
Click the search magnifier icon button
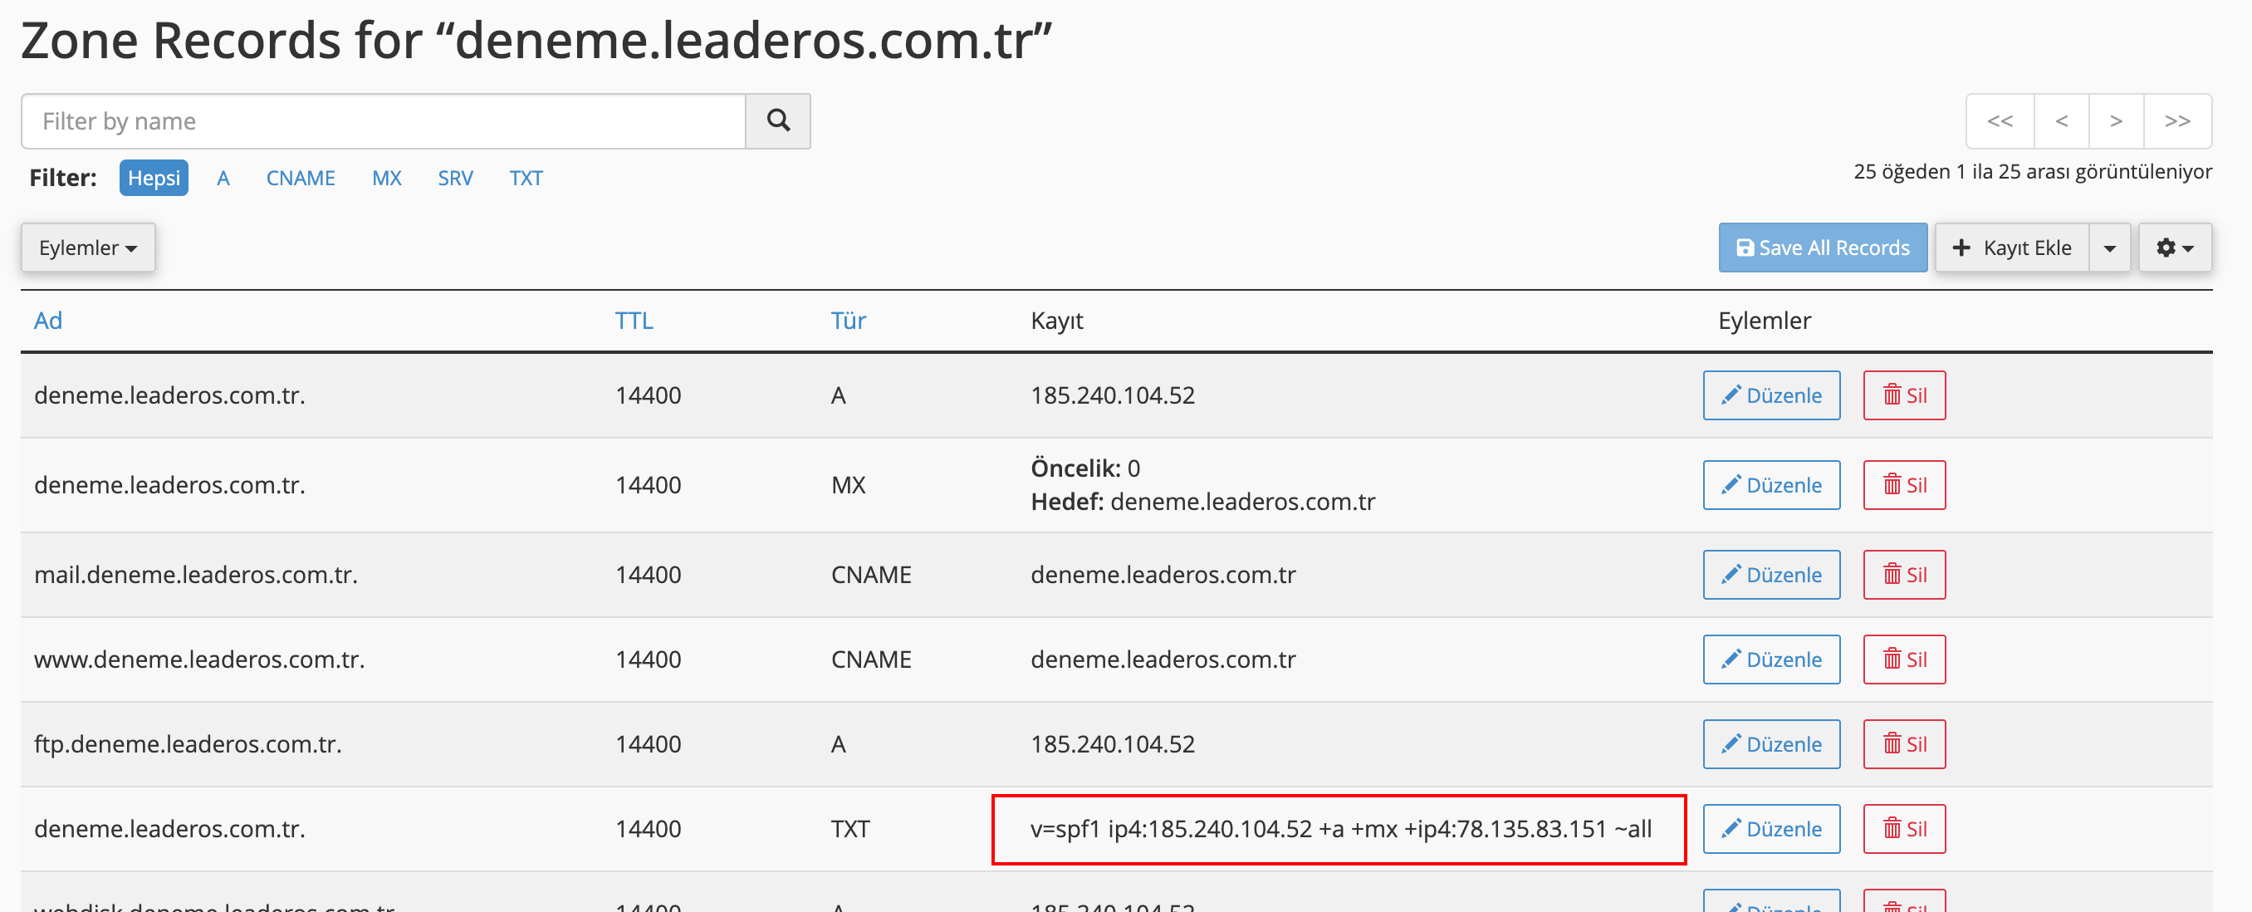[777, 120]
